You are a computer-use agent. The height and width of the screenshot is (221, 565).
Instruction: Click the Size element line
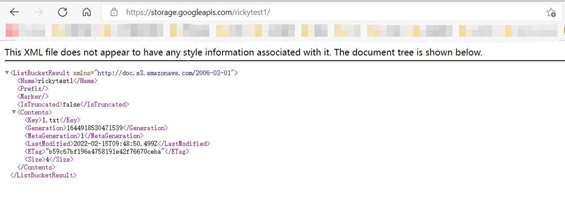pyautogui.click(x=49, y=160)
